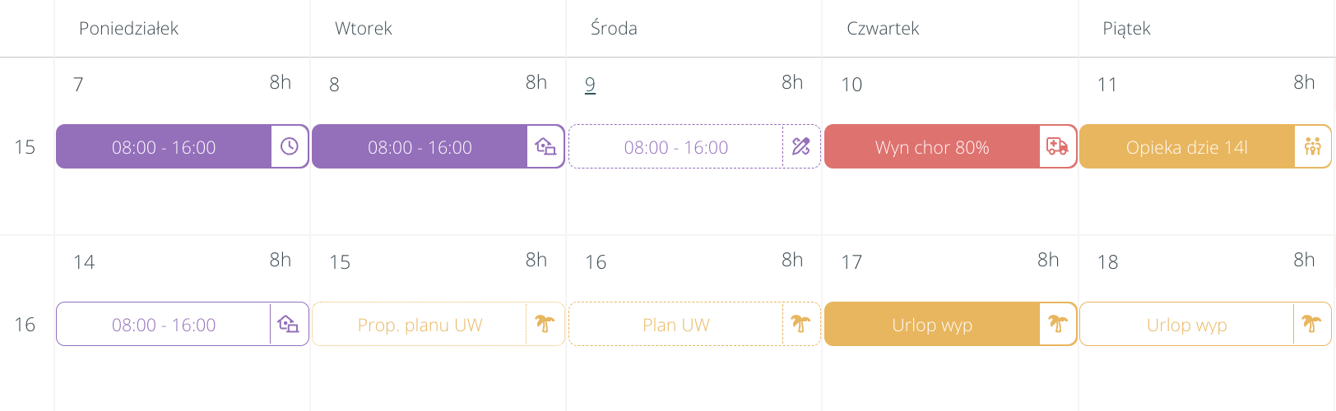Click the pencil edit icon on Wednesday 9

pos(801,146)
